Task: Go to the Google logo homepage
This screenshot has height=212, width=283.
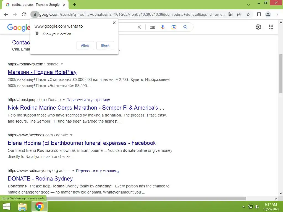Action: click(x=19, y=27)
